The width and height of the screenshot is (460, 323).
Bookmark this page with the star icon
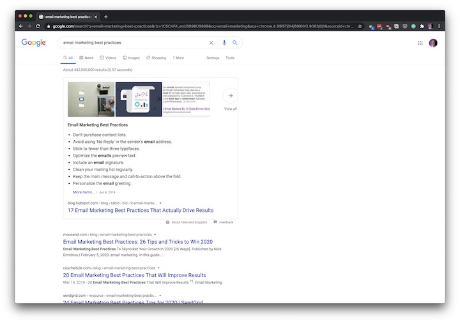(360, 26)
